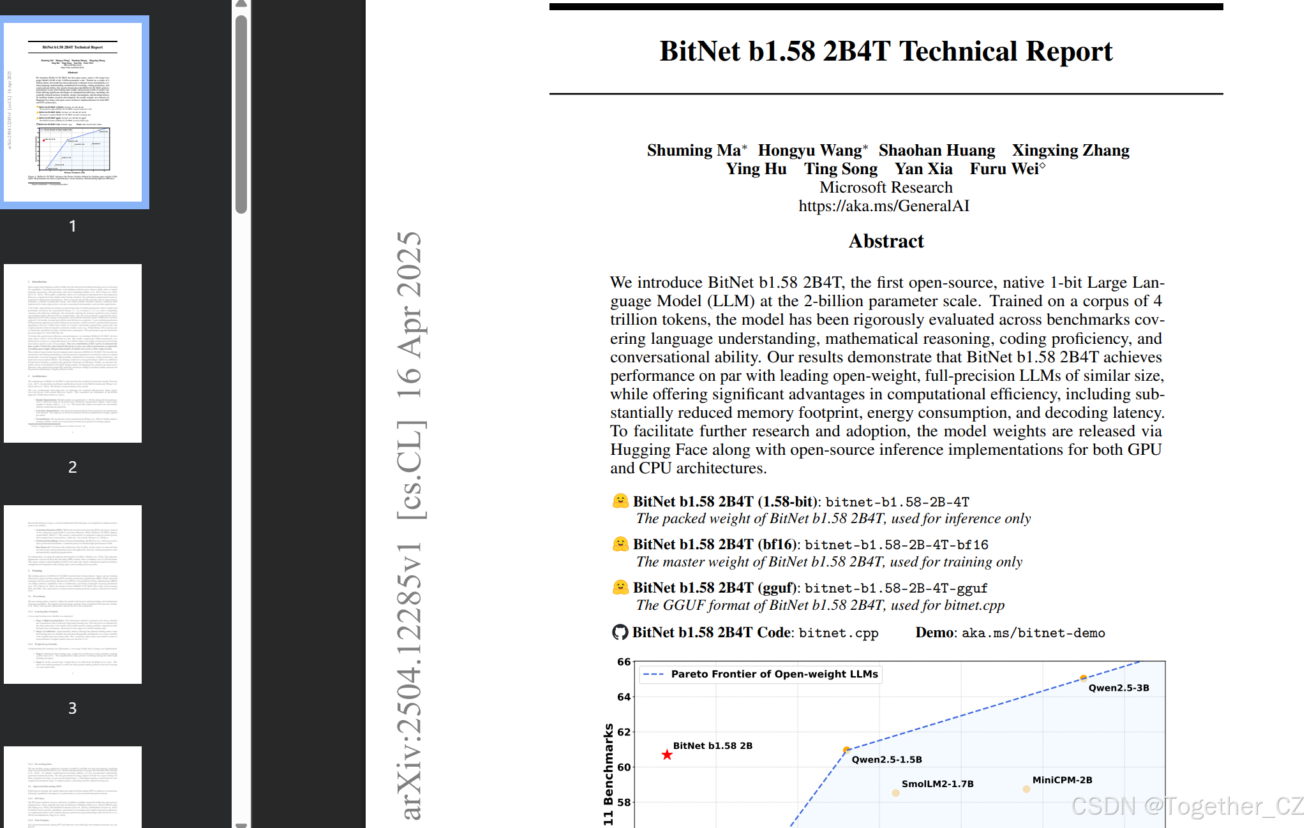Select the page 1 thumbnail

pos(73,112)
